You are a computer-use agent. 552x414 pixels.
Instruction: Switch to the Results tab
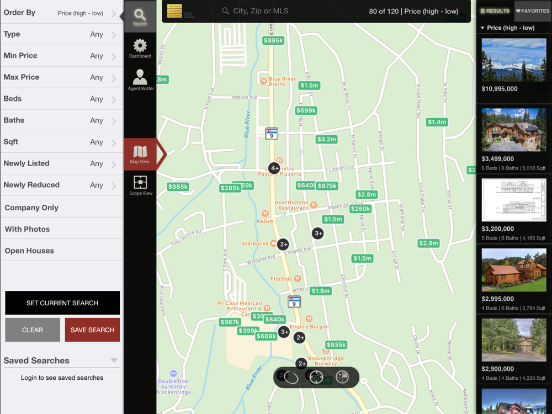point(495,11)
